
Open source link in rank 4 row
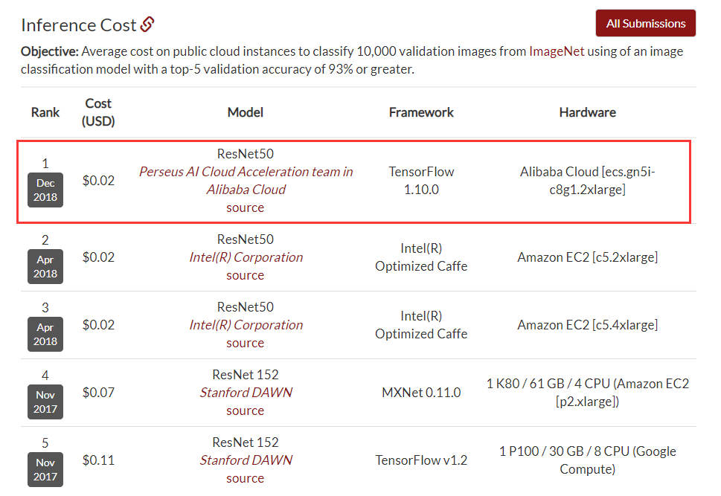[x=245, y=410]
